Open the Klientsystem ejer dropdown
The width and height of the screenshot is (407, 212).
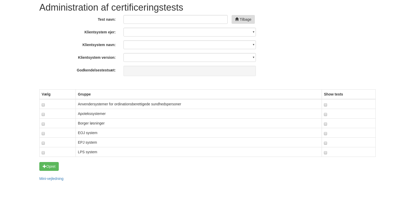click(x=189, y=32)
